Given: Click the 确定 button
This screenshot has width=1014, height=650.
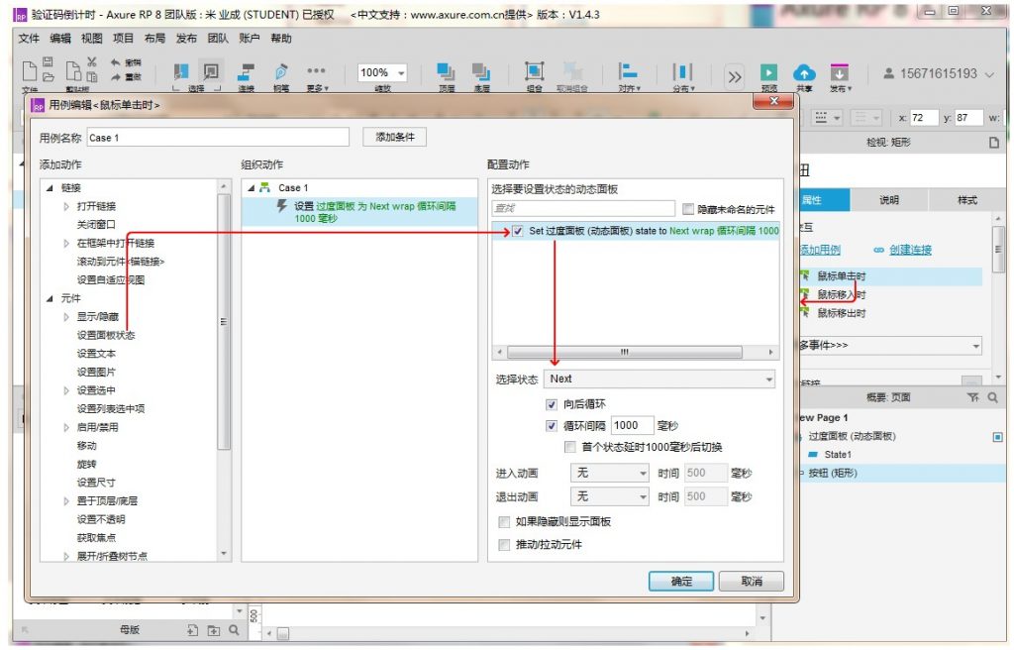Looking at the screenshot, I should click(x=681, y=582).
